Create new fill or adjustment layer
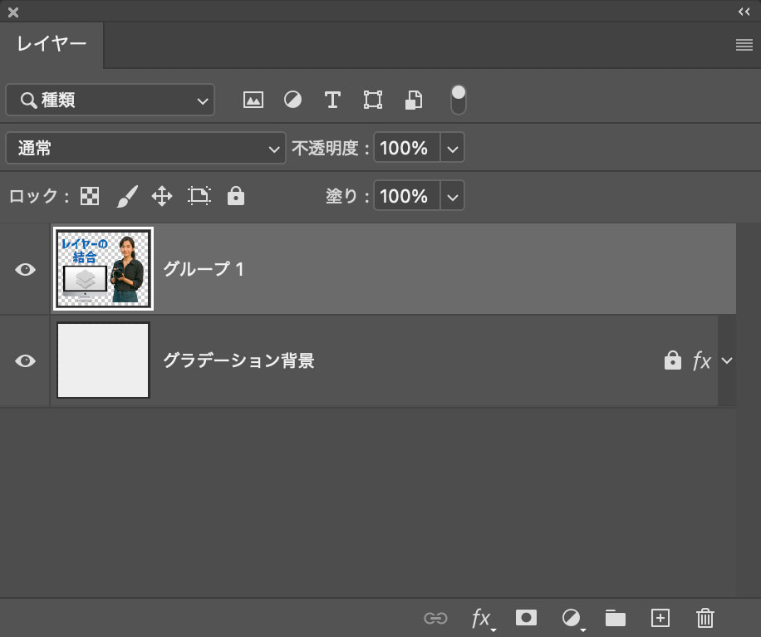This screenshot has width=761, height=637. [572, 619]
